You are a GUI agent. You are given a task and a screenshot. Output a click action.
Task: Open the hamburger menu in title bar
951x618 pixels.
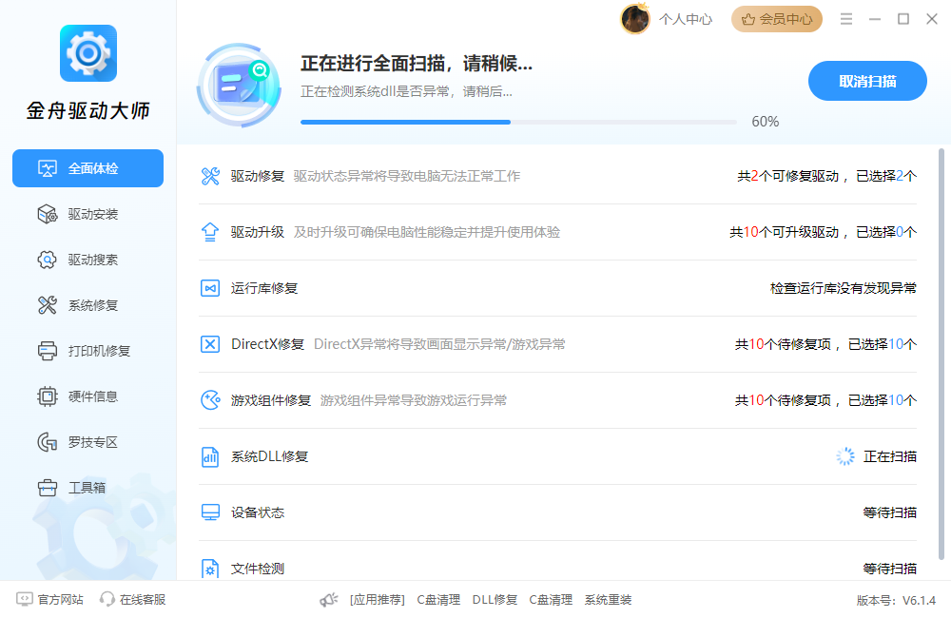coord(846,19)
